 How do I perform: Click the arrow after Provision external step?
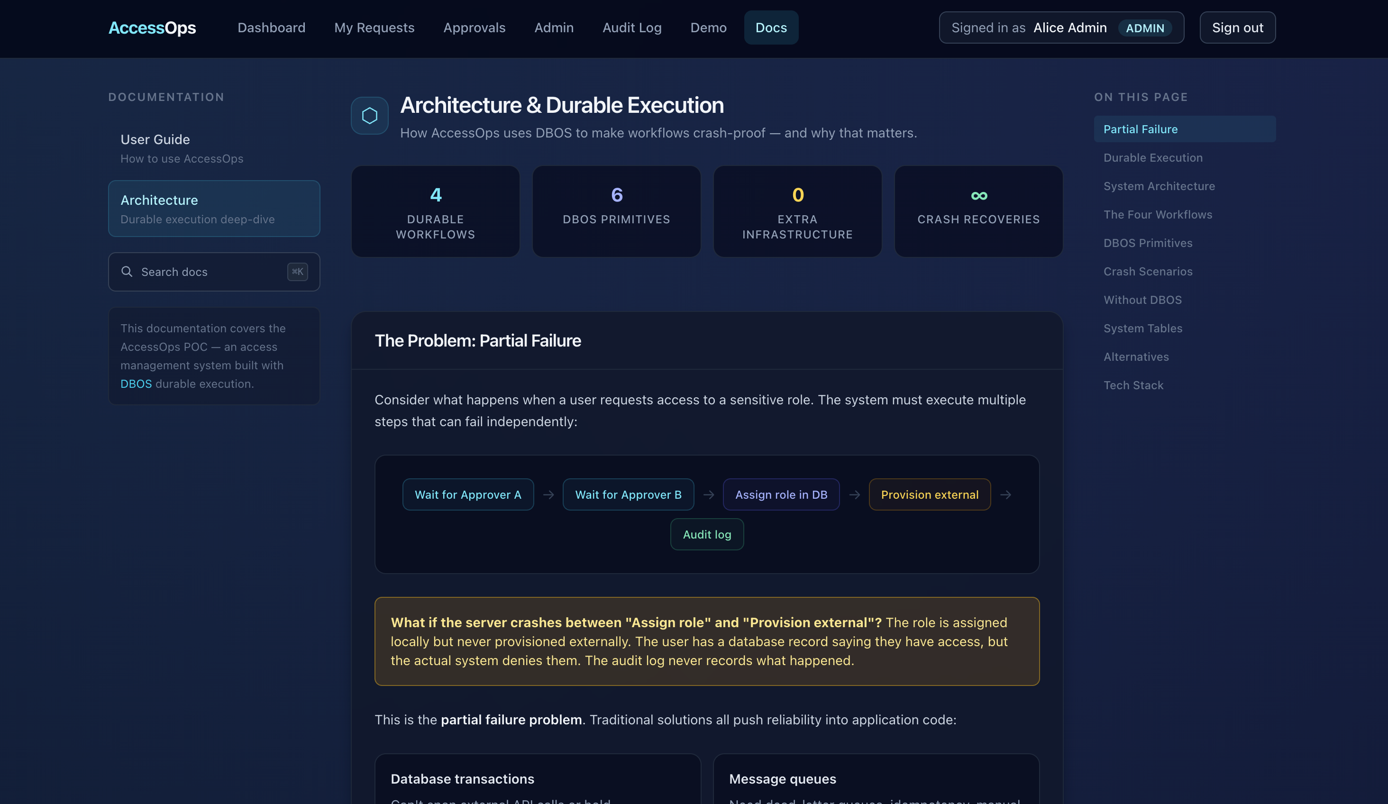tap(1007, 494)
